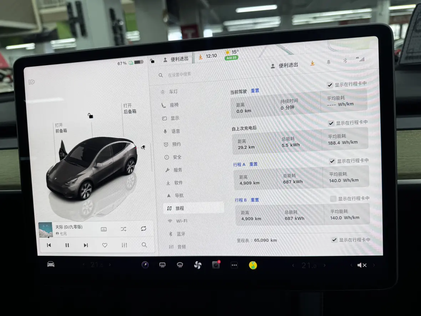Tap the charge port icon beside the car
The height and width of the screenshot is (316, 421).
[x=143, y=147]
